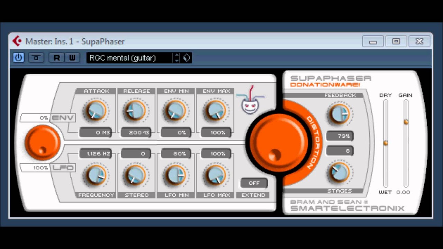443x249 pixels.
Task: Click the Release knob
Action: (x=135, y=111)
